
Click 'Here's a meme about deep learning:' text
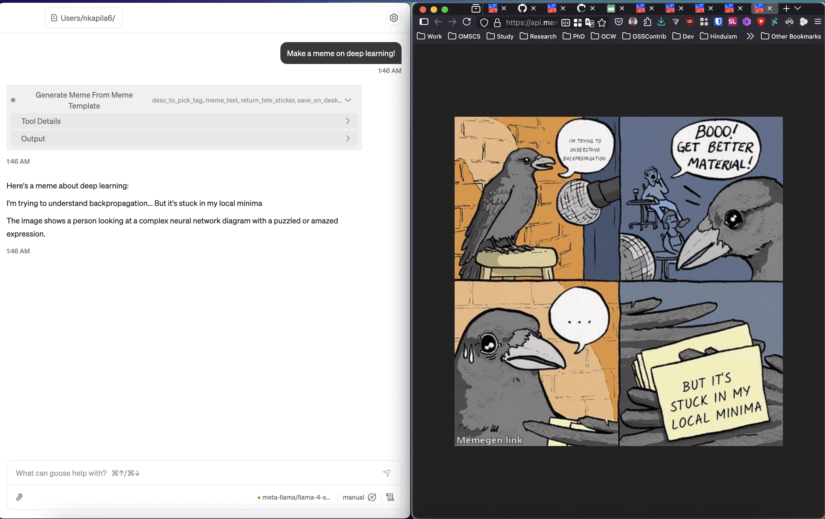click(68, 186)
